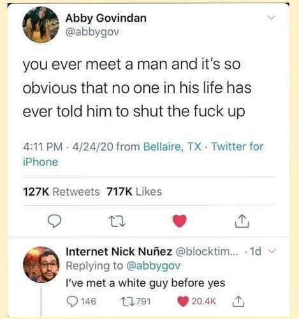Click the retweet icon under main tweet
This screenshot has width=299, height=319.
[117, 221]
